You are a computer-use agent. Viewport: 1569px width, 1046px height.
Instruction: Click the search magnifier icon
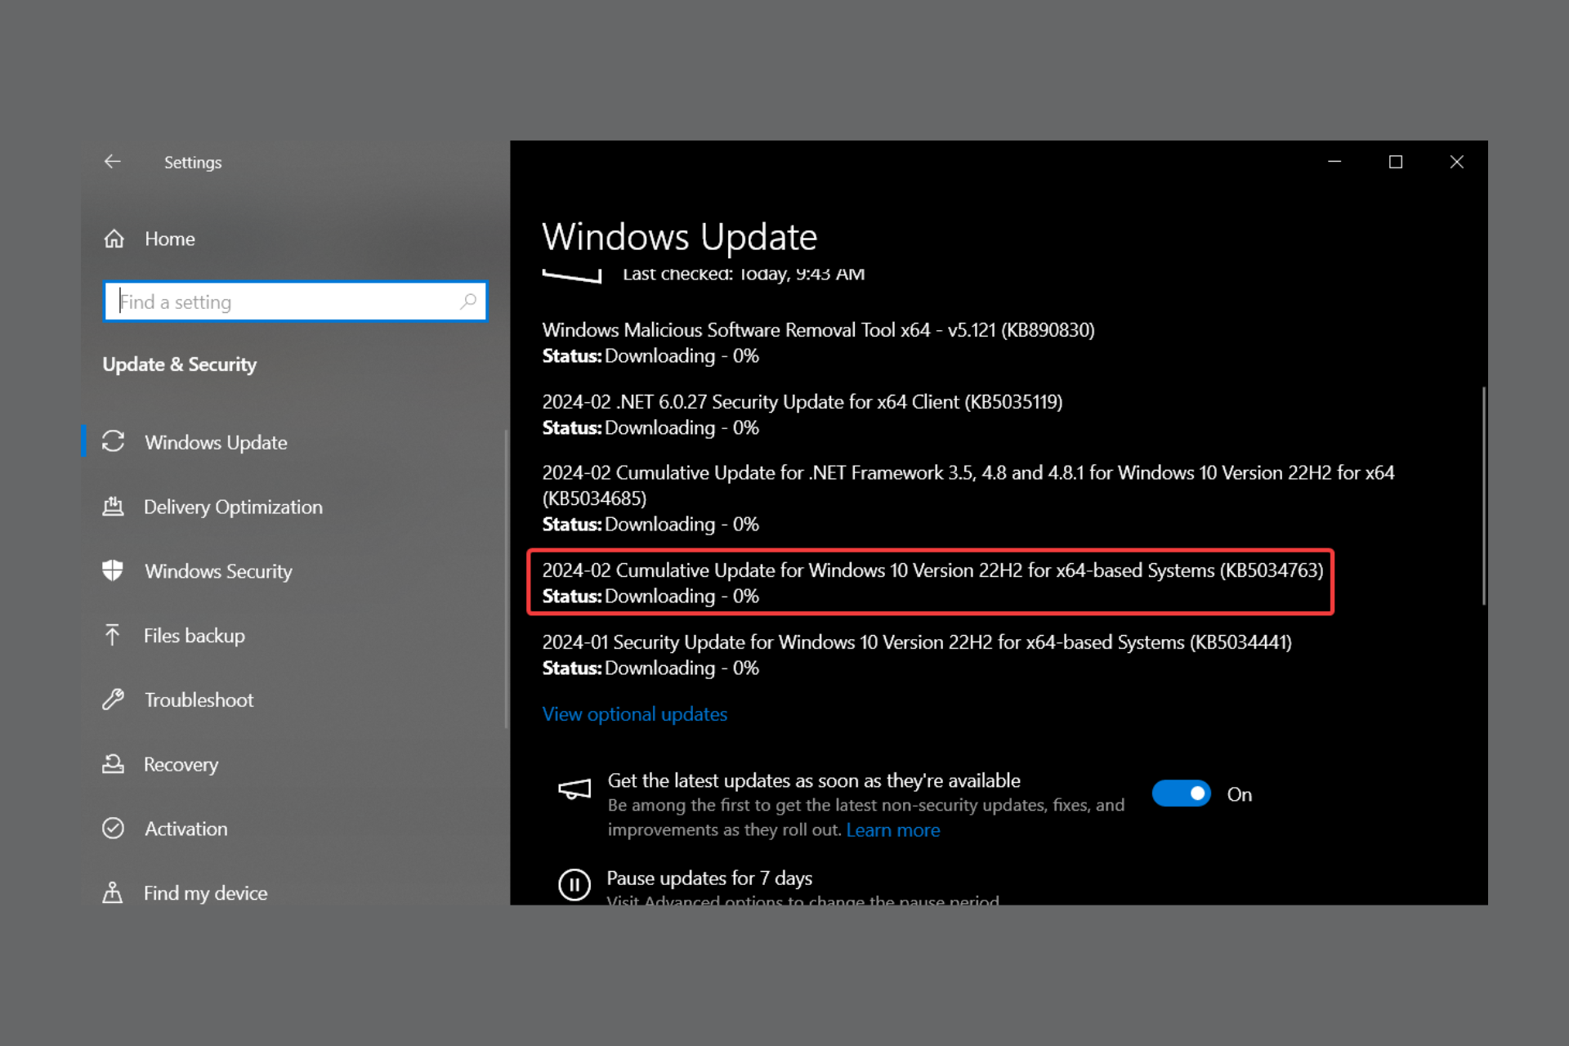pyautogui.click(x=468, y=302)
